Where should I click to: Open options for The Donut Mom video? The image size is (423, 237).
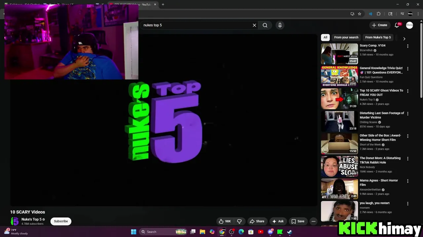pos(407,159)
